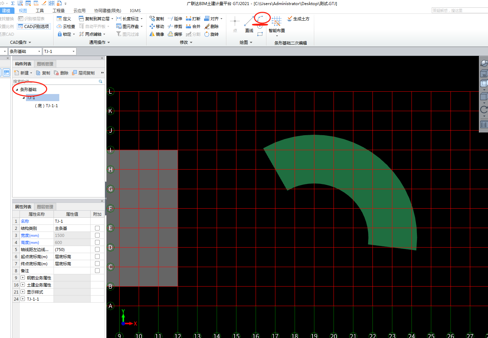Select (底) TJ-1-1 tree item
Screen dimensions: 488x338
coord(46,105)
